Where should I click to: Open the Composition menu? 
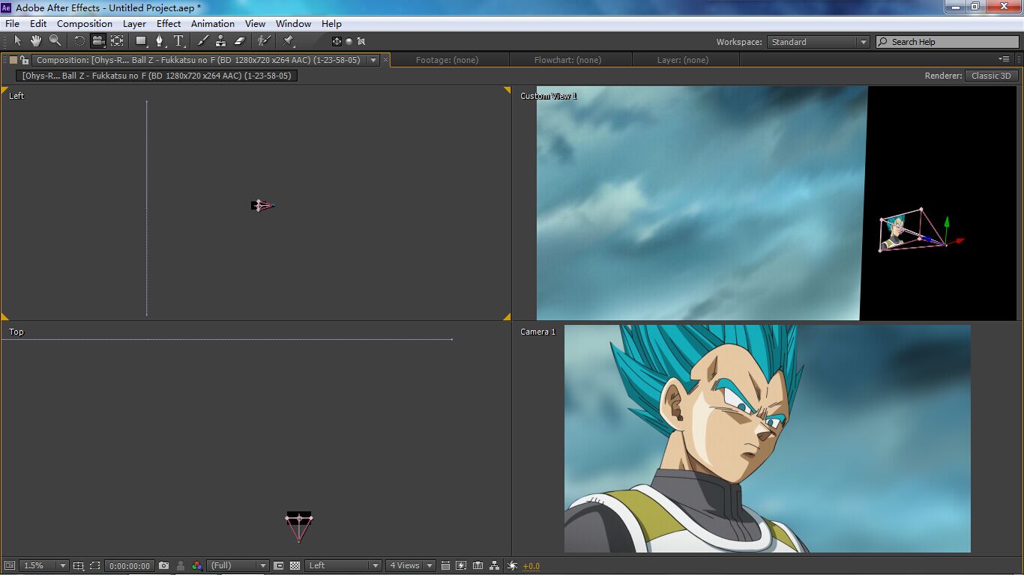tap(85, 24)
